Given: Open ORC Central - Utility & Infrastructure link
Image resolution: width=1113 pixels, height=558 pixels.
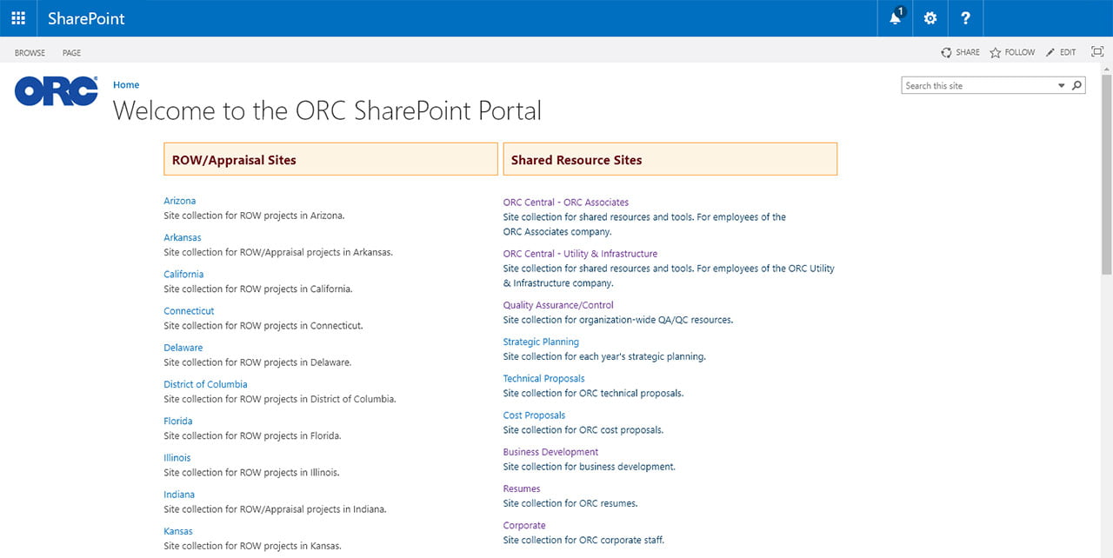Looking at the screenshot, I should click(x=580, y=254).
